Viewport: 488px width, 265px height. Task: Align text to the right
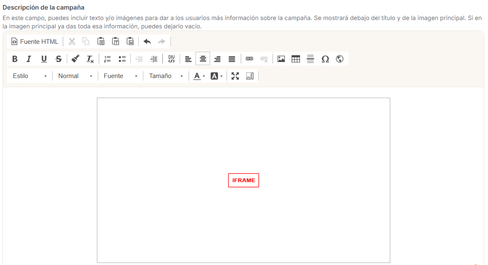[x=217, y=59]
